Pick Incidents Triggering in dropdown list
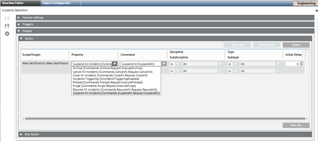318x142 pixels. click(106, 79)
